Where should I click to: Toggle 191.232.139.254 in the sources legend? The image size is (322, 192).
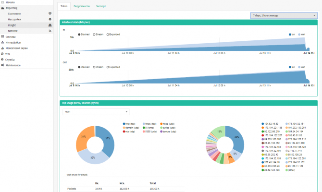click(296, 128)
